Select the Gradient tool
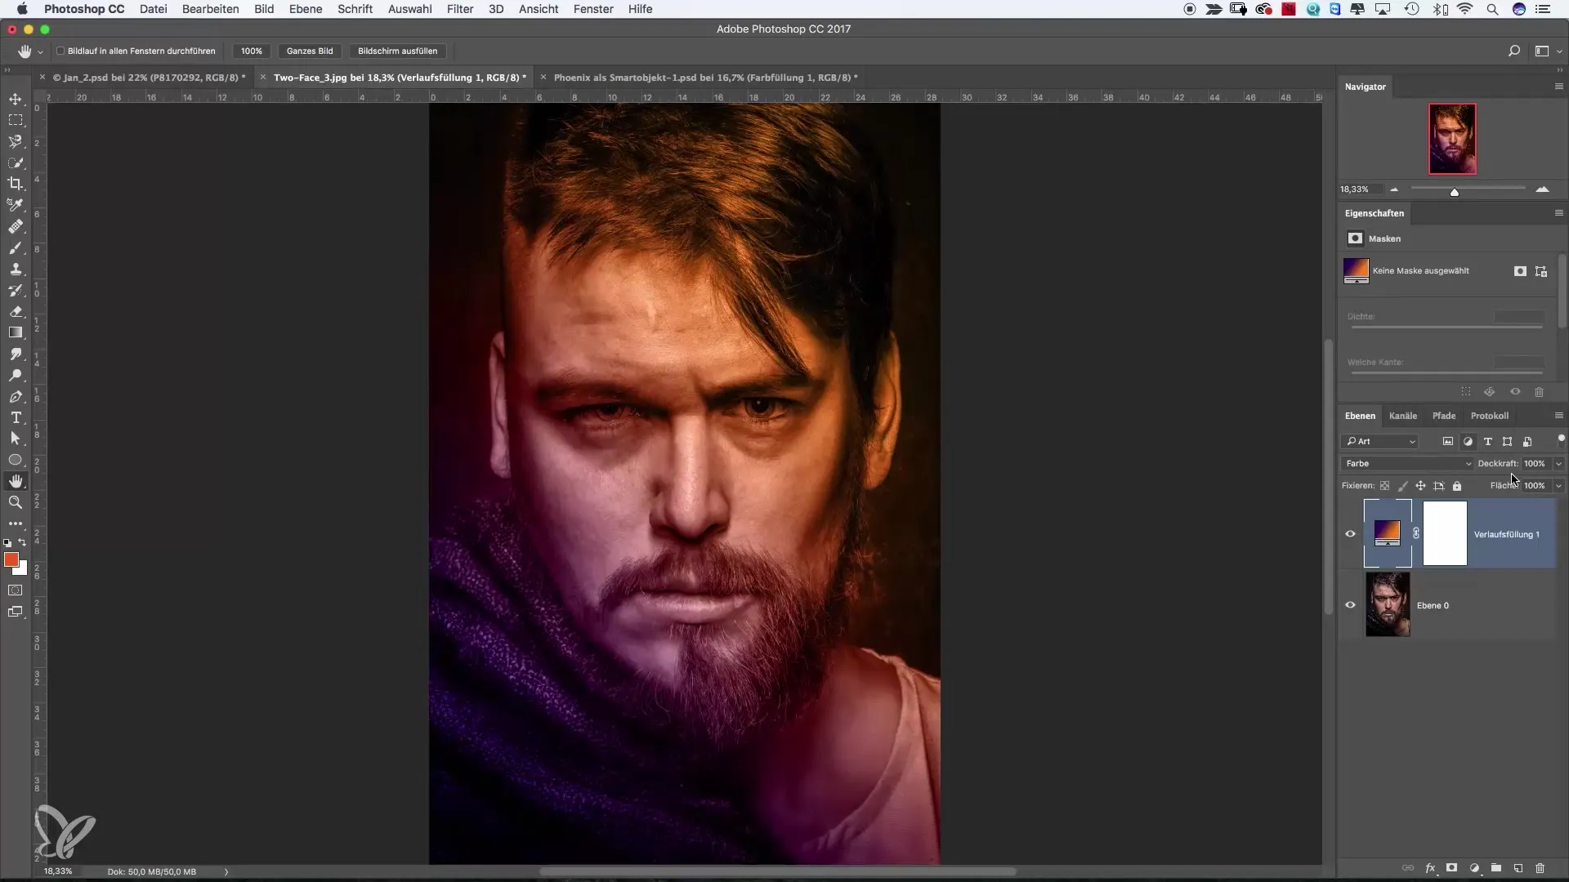Screen dimensions: 1569x882 pos(16,332)
